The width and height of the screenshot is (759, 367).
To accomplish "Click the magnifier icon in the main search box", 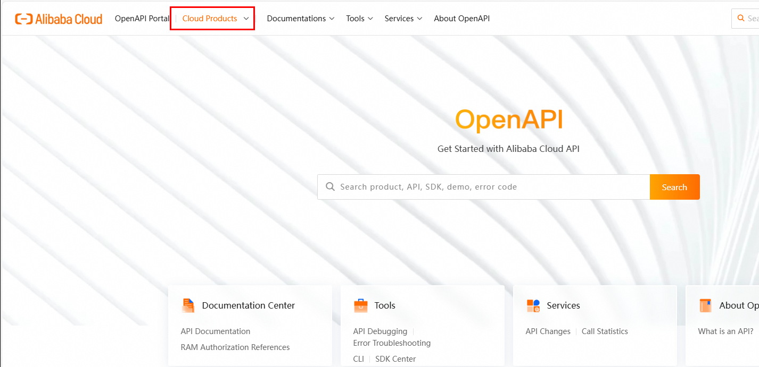I will pos(330,187).
